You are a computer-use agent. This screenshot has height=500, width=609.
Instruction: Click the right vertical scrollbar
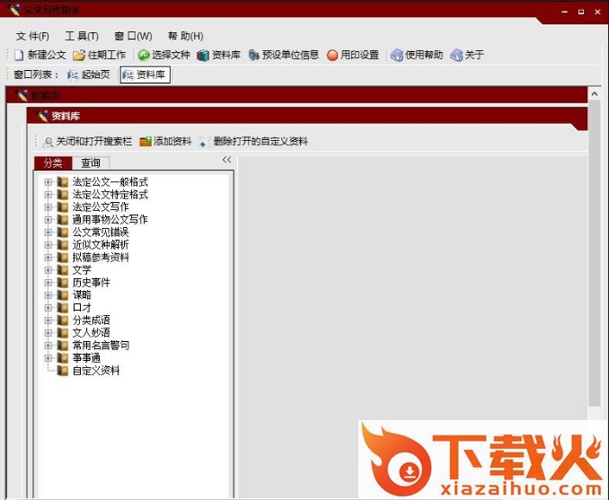(x=594, y=269)
